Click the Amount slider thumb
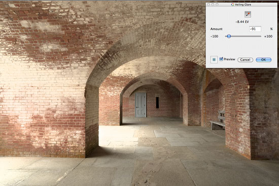Image resolution: width=279 pixels, height=186 pixels. pos(229,36)
